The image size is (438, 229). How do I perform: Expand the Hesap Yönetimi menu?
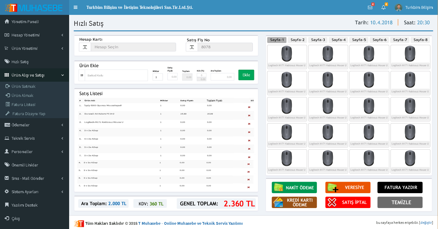click(x=34, y=35)
